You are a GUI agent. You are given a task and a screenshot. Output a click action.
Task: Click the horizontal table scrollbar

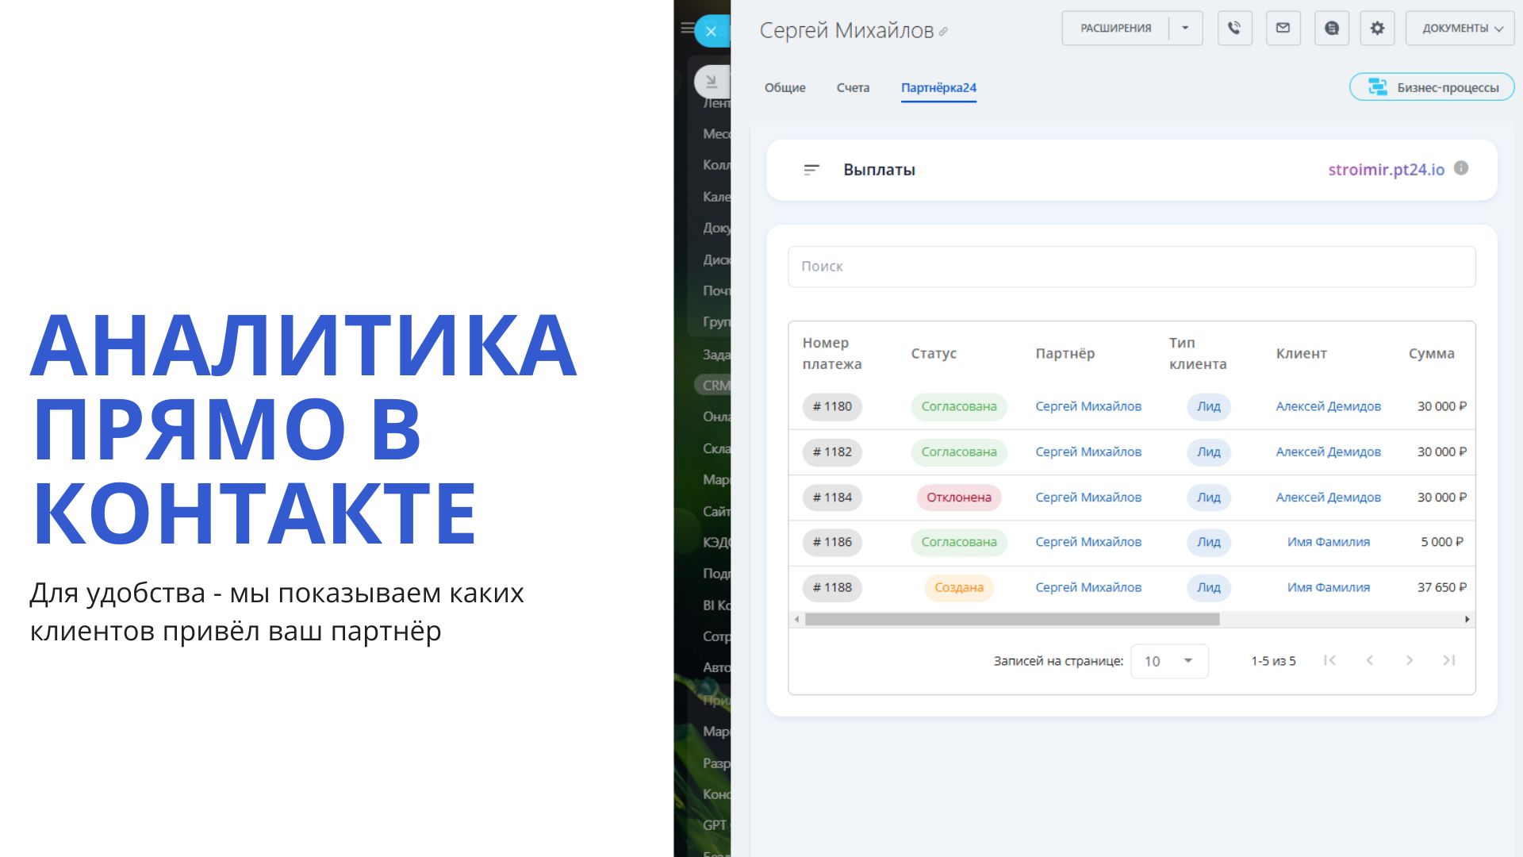click(x=1011, y=619)
